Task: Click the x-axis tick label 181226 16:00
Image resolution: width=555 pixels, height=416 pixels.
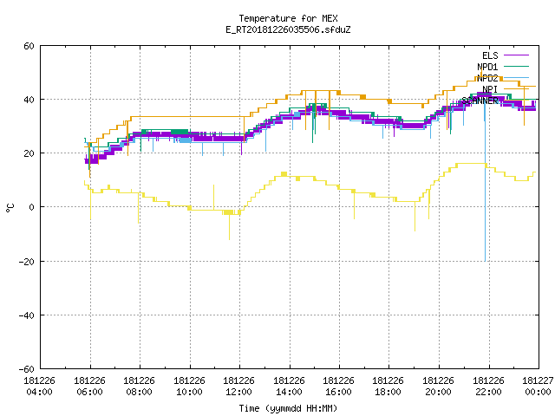Action: tap(339, 387)
